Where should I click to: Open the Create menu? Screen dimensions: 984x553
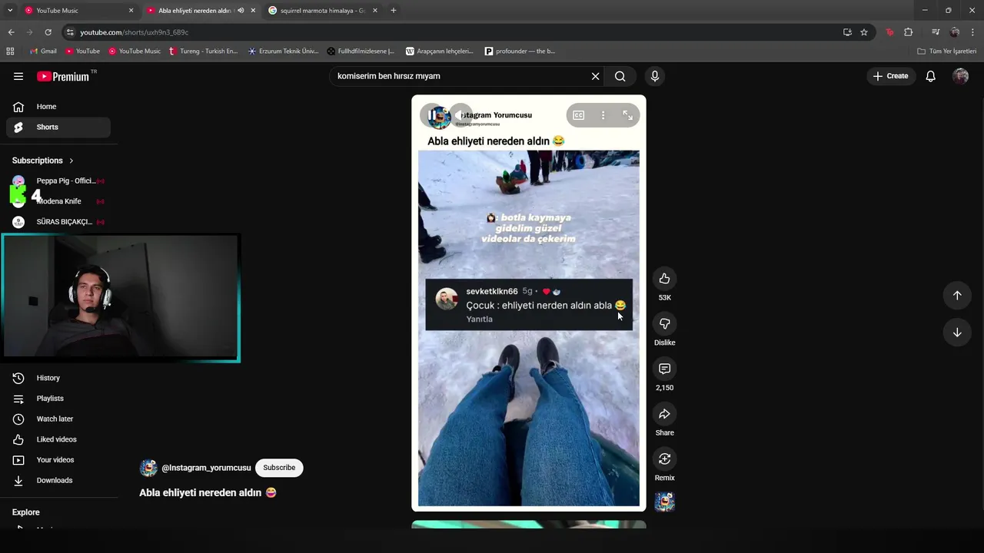coord(891,76)
